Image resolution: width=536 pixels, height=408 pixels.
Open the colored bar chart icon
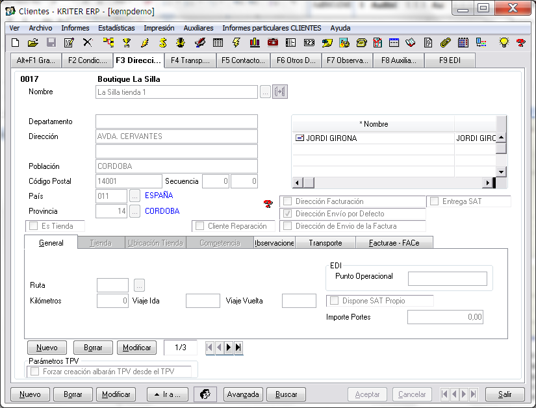click(255, 43)
